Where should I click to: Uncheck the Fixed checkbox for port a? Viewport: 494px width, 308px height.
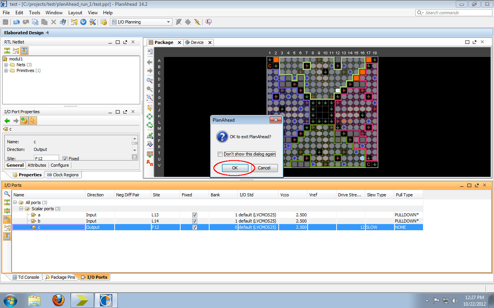(x=195, y=215)
